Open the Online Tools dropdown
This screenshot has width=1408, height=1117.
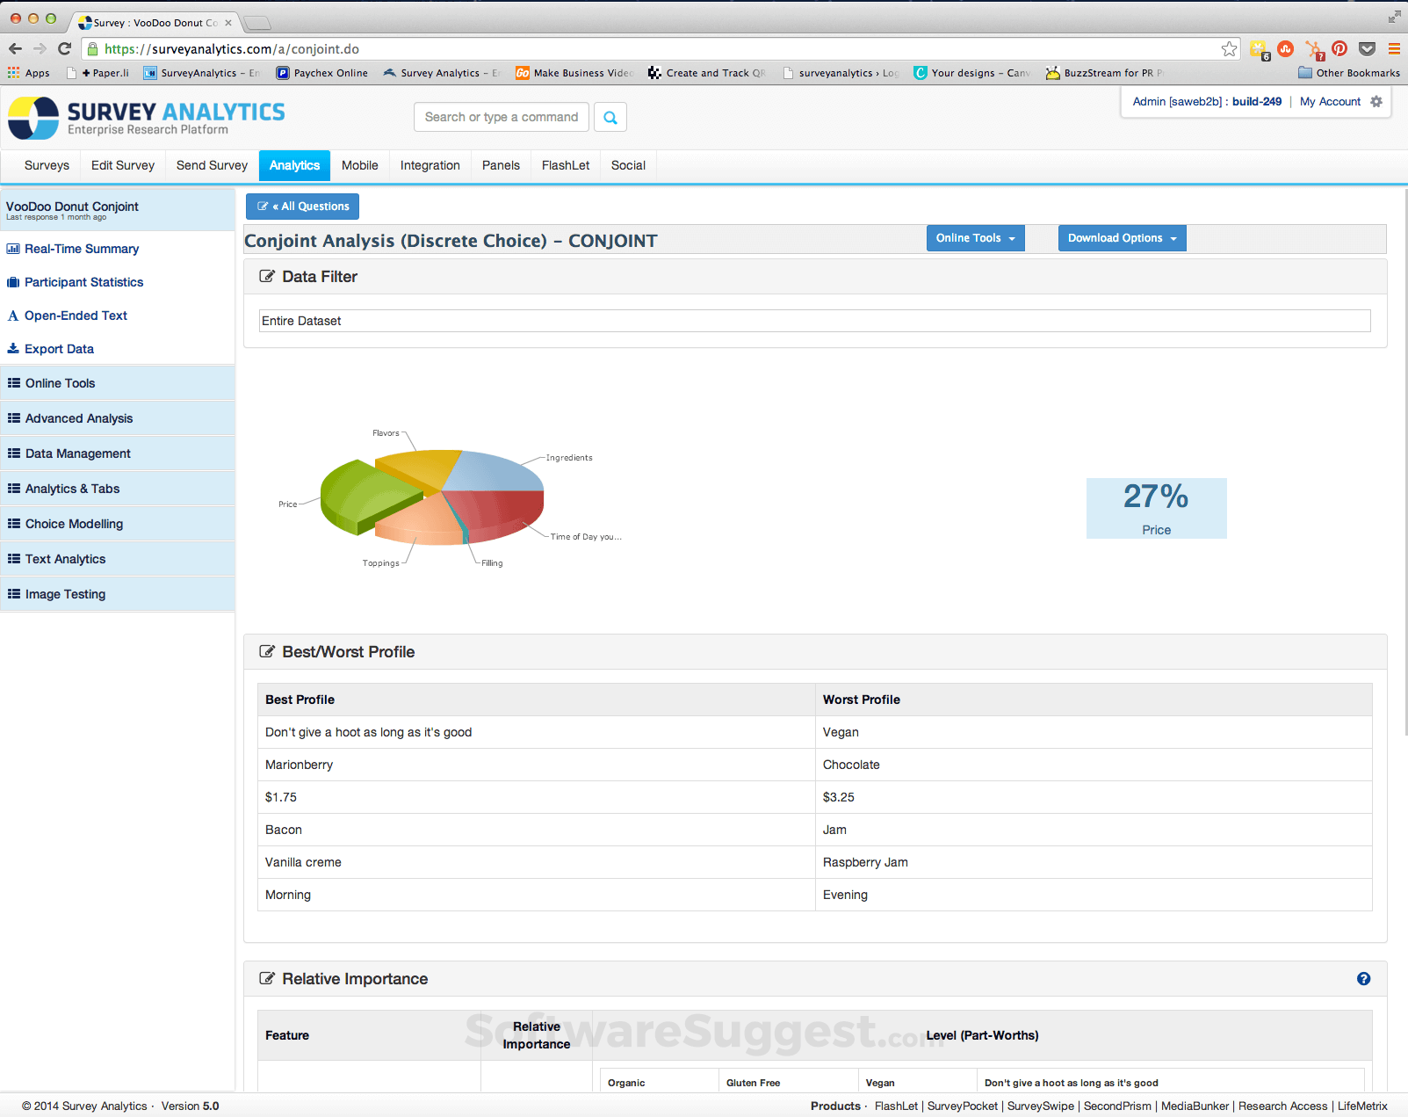point(975,237)
